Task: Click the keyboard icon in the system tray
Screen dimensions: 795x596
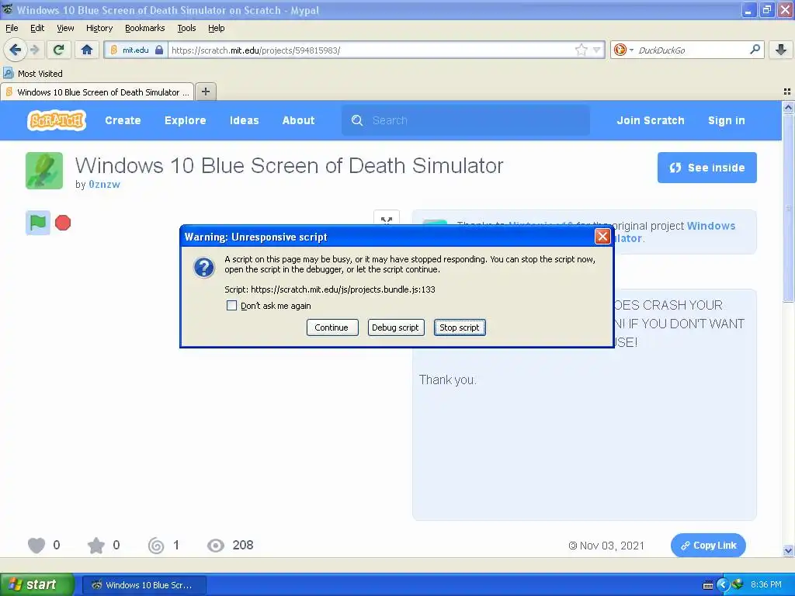Action: coord(708,585)
